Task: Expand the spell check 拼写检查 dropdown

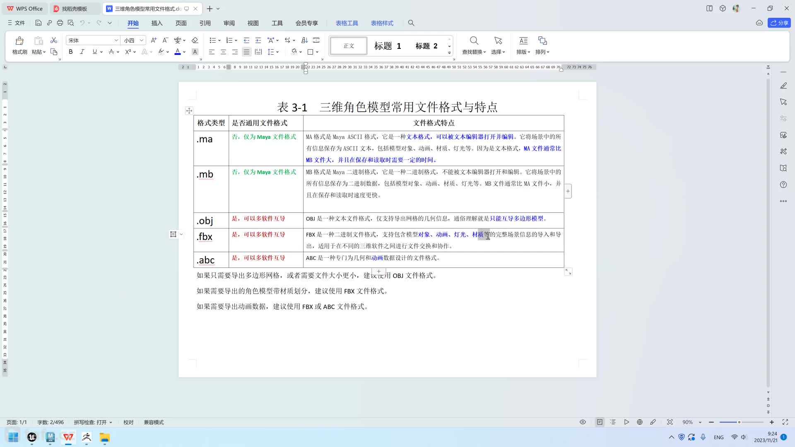Action: click(x=111, y=422)
